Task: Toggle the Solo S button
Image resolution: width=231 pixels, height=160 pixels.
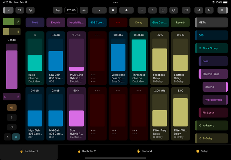Action: coord(12,117)
